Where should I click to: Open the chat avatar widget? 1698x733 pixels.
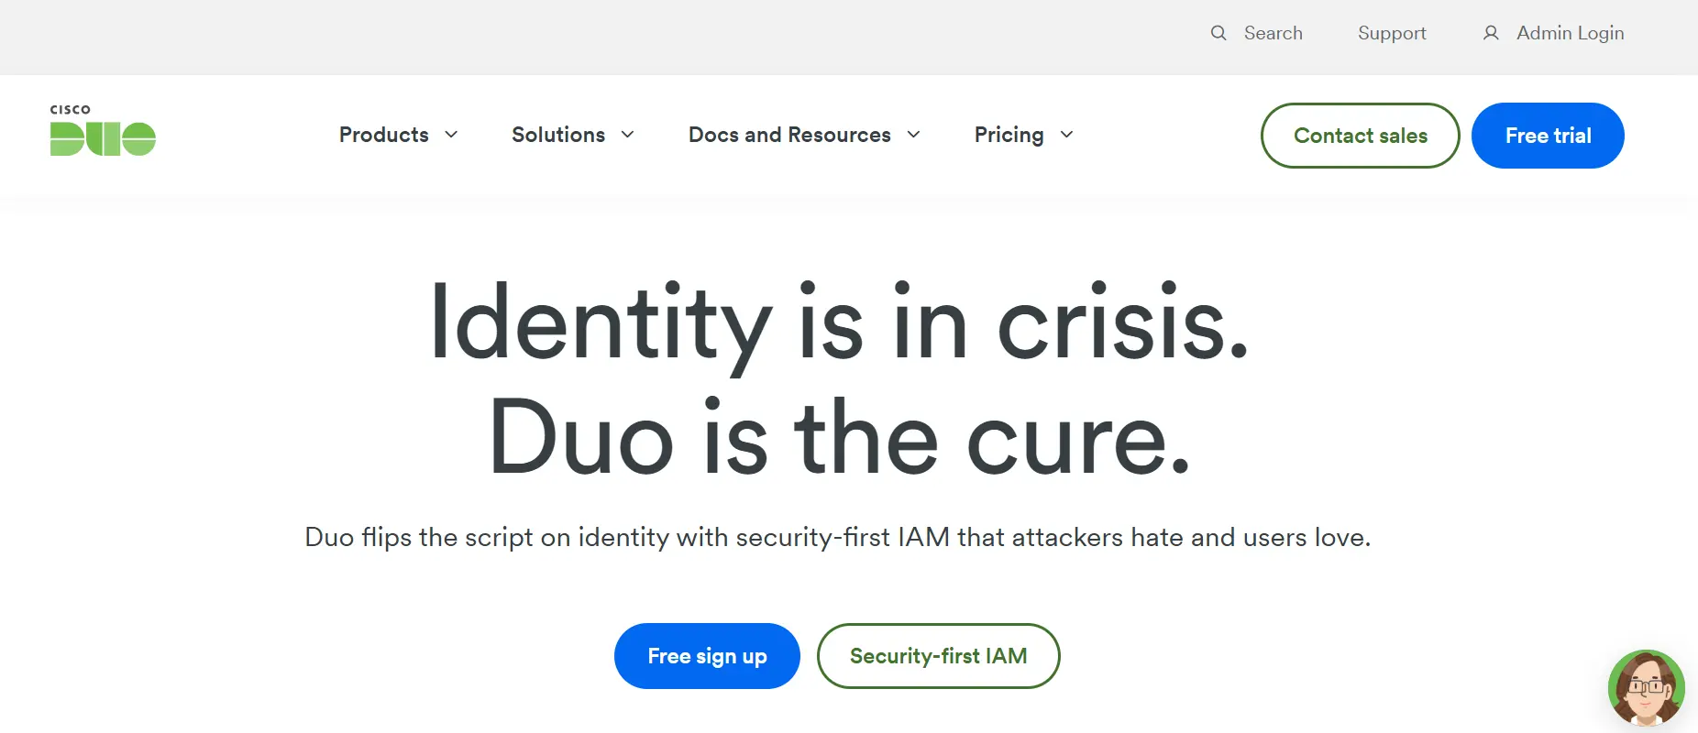coord(1645,688)
